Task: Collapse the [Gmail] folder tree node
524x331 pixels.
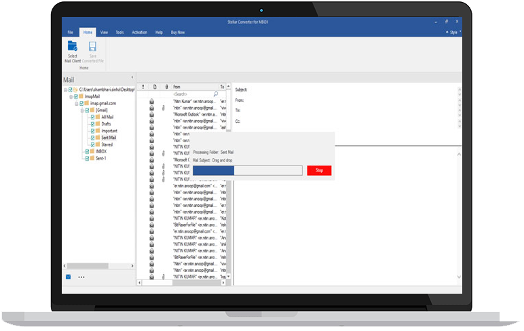Action: coord(81,110)
